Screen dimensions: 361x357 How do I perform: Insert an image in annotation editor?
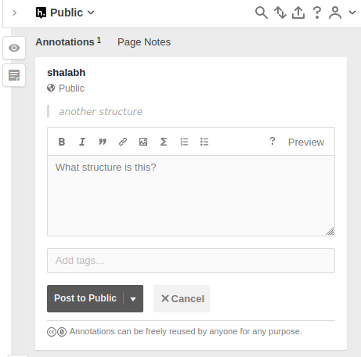click(143, 142)
